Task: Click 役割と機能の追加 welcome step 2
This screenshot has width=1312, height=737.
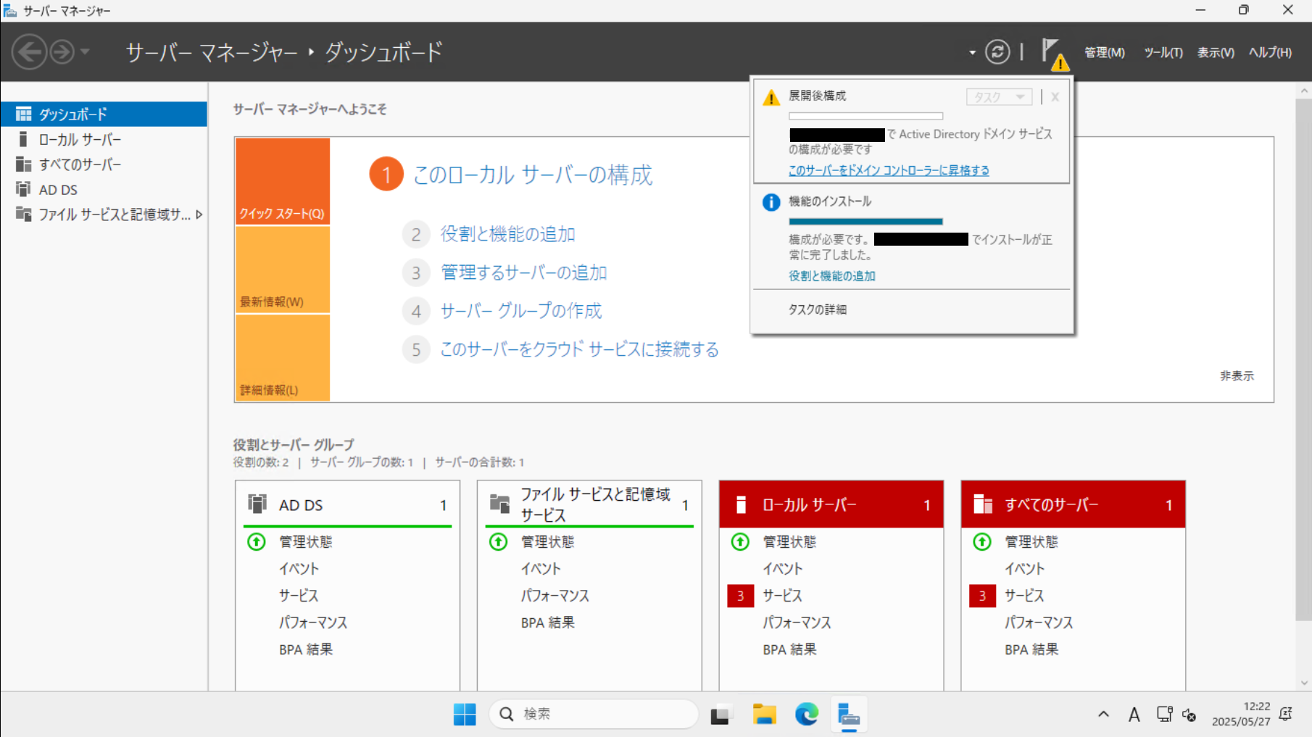Action: [x=507, y=234]
